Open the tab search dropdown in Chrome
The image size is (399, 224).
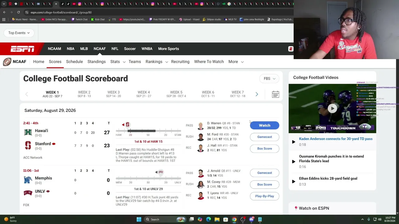[x=4, y=4]
